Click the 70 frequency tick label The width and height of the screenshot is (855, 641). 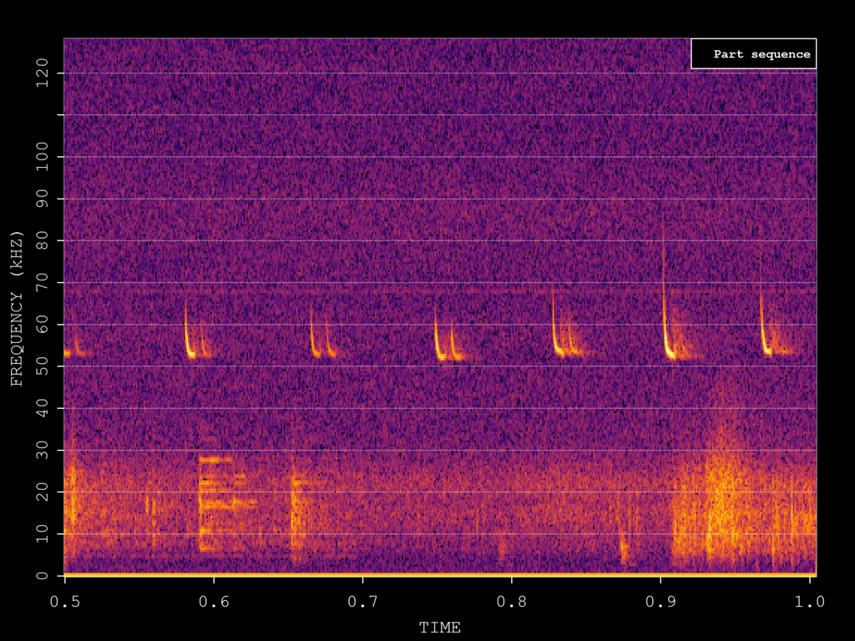[x=43, y=282]
